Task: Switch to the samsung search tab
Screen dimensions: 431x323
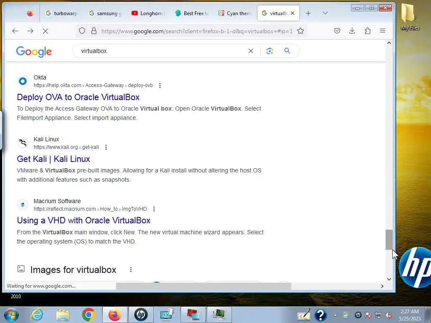Action: (105, 13)
